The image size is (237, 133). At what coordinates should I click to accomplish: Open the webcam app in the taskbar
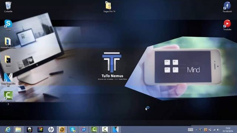pyautogui.click(x=29, y=130)
